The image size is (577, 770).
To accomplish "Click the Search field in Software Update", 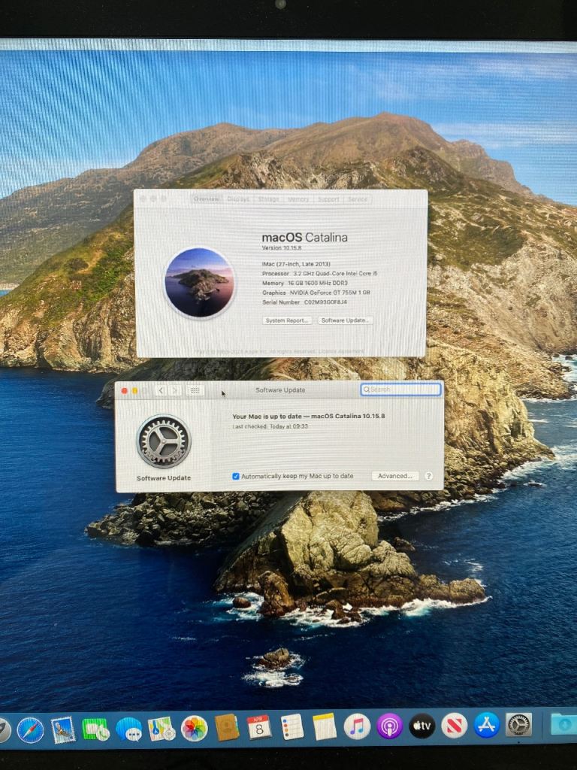I will [402, 390].
